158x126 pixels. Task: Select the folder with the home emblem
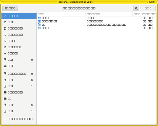(97, 25)
